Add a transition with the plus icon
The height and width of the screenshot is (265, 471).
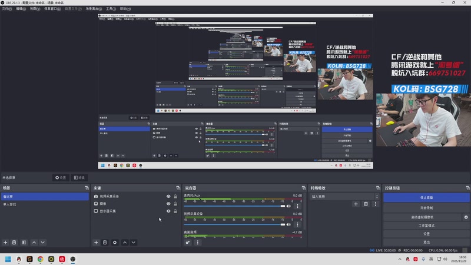tap(356, 204)
